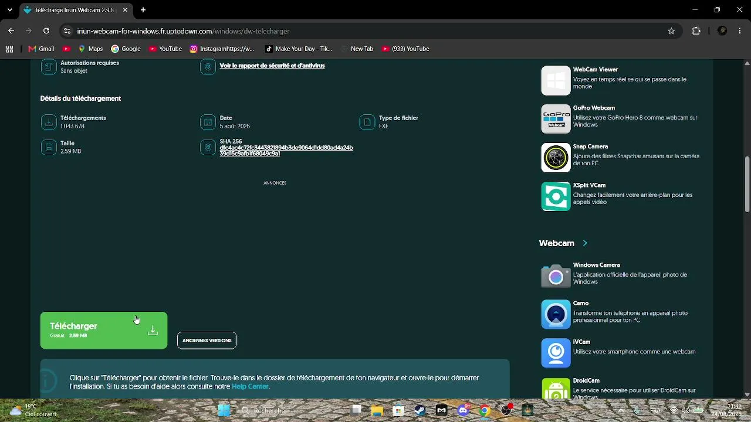Click the DroidCam app icon

point(556,388)
